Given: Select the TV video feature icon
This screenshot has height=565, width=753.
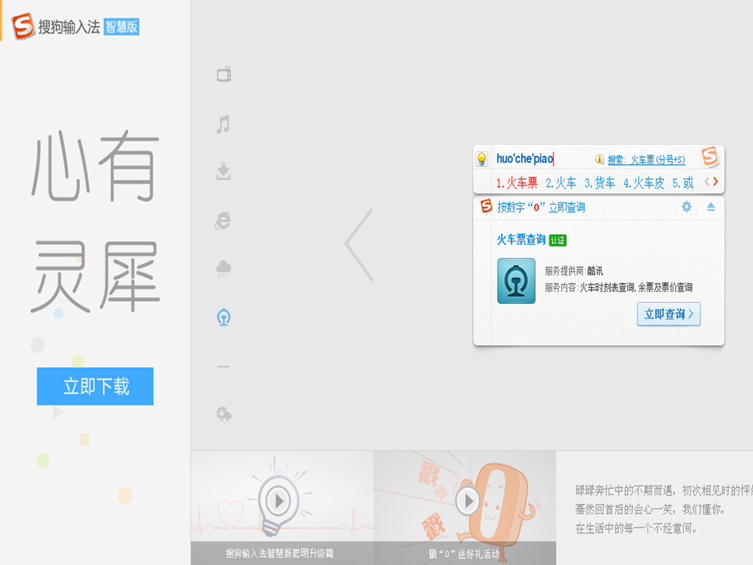Looking at the screenshot, I should coord(224,74).
